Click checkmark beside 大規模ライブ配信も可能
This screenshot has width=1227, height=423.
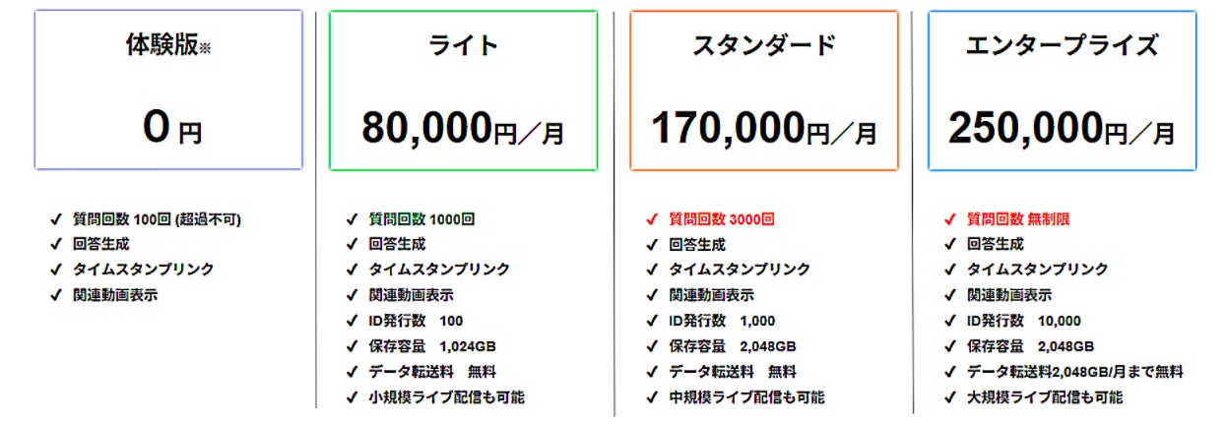tap(949, 397)
